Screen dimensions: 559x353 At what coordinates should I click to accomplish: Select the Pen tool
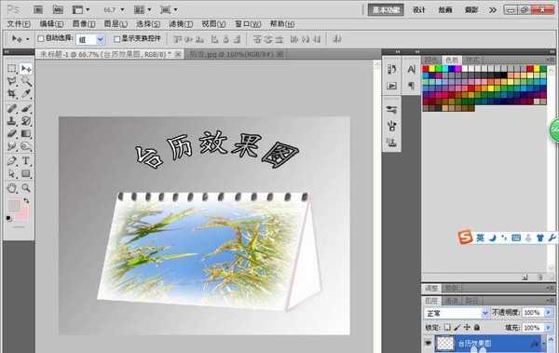[x=12, y=161]
